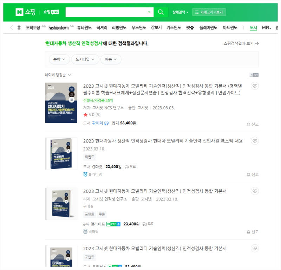This screenshot has height=270, width=281.
Task: Select the 도서 tab
Action: click(x=253, y=28)
